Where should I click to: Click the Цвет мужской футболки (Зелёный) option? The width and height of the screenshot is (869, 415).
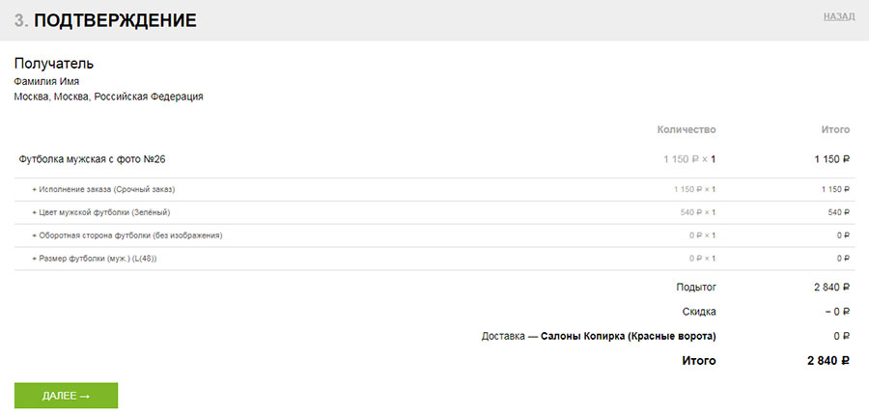click(x=106, y=212)
